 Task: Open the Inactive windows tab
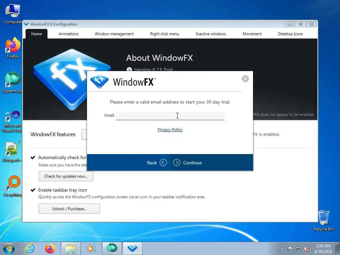pyautogui.click(x=211, y=34)
